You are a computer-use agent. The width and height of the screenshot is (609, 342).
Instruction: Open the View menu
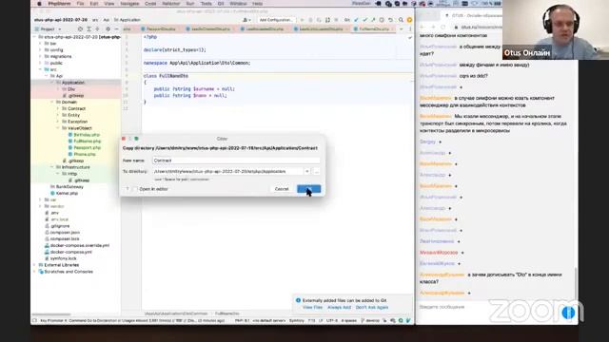coord(109,4)
